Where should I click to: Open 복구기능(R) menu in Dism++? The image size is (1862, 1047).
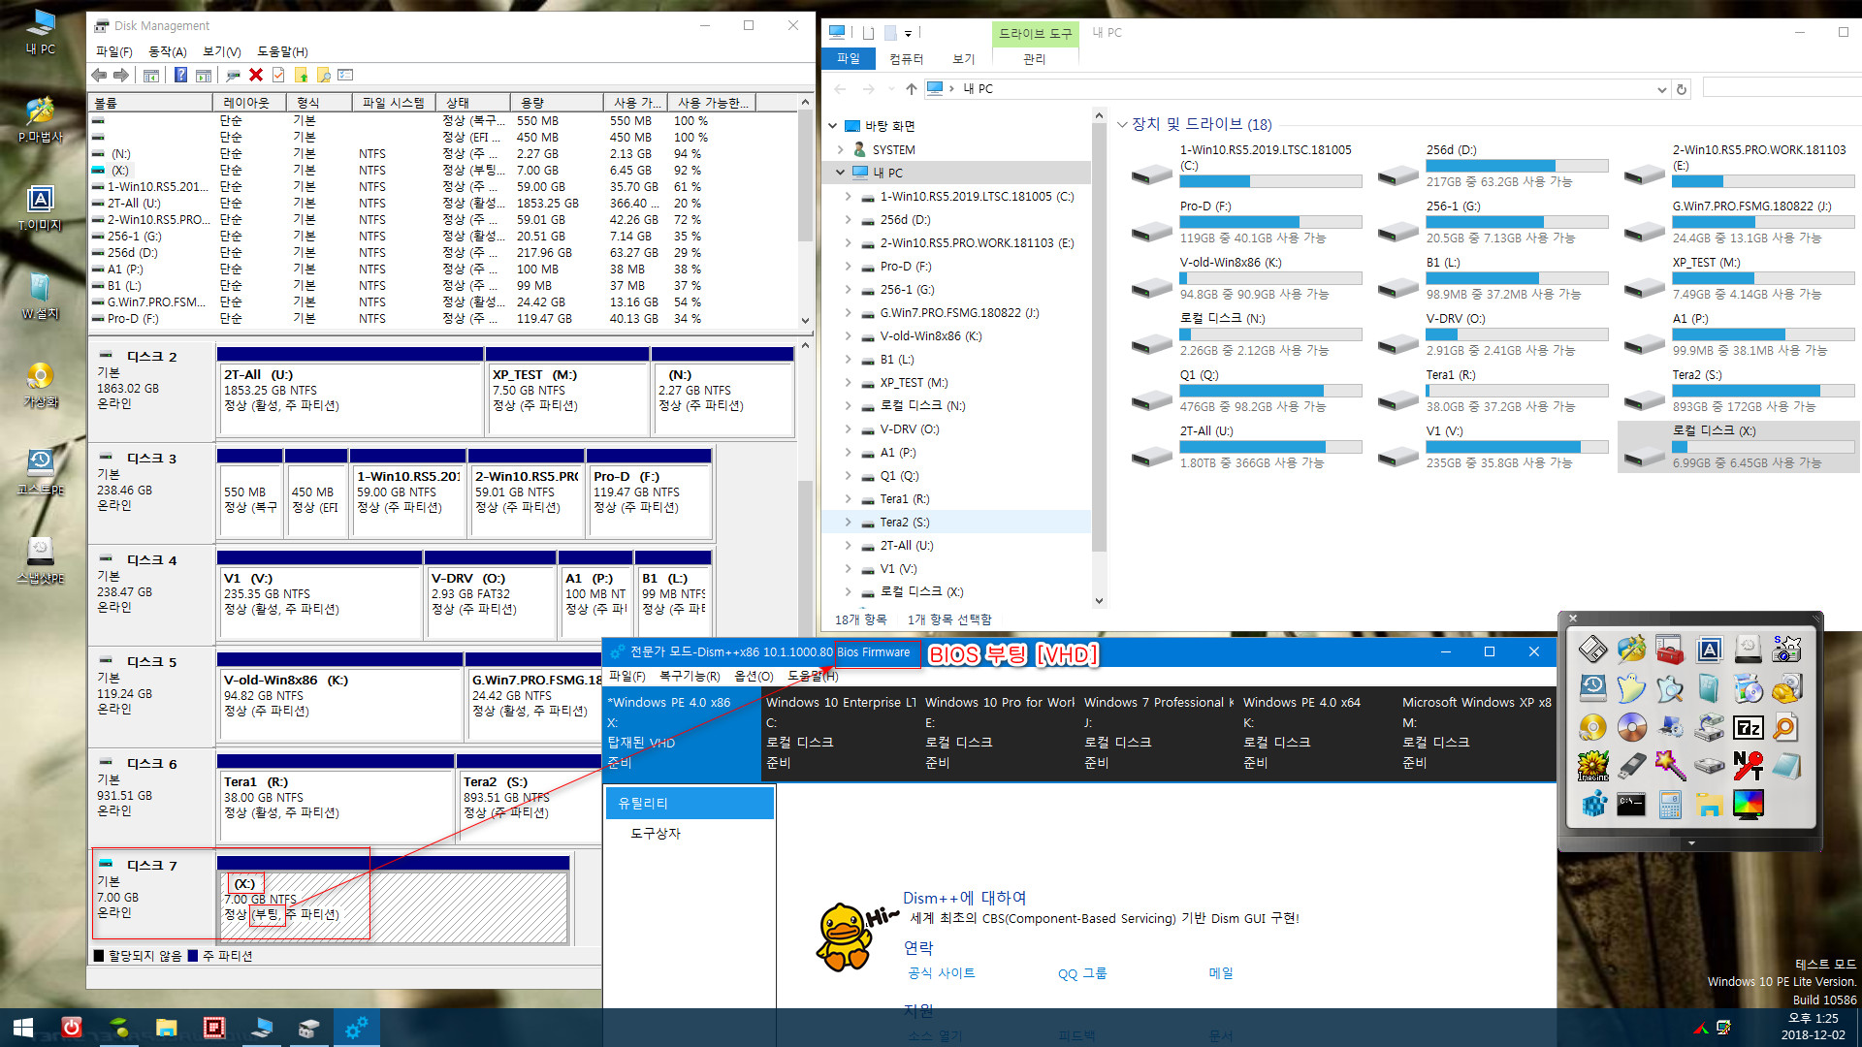[690, 677]
